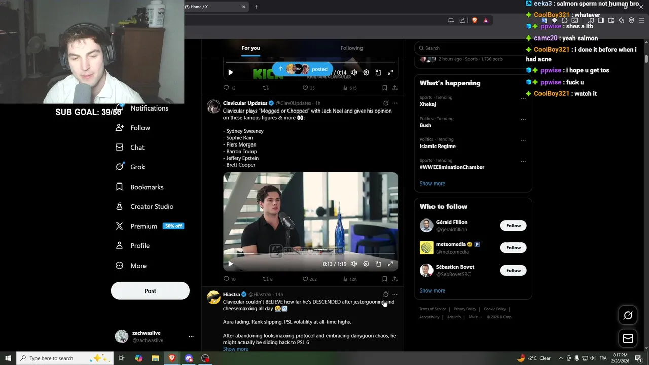Open options for #WWEEliminationChamber trend
The width and height of the screenshot is (649, 365).
(523, 161)
